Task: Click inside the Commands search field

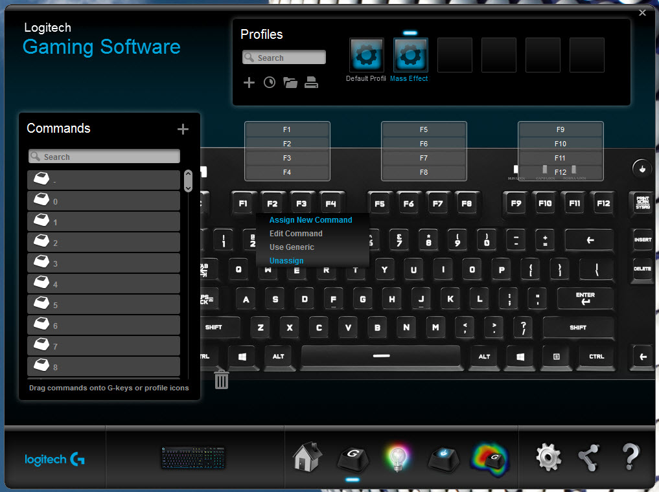Action: coord(104,157)
